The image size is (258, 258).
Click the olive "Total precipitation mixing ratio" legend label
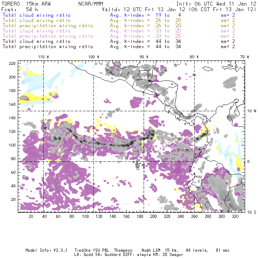(48, 26)
